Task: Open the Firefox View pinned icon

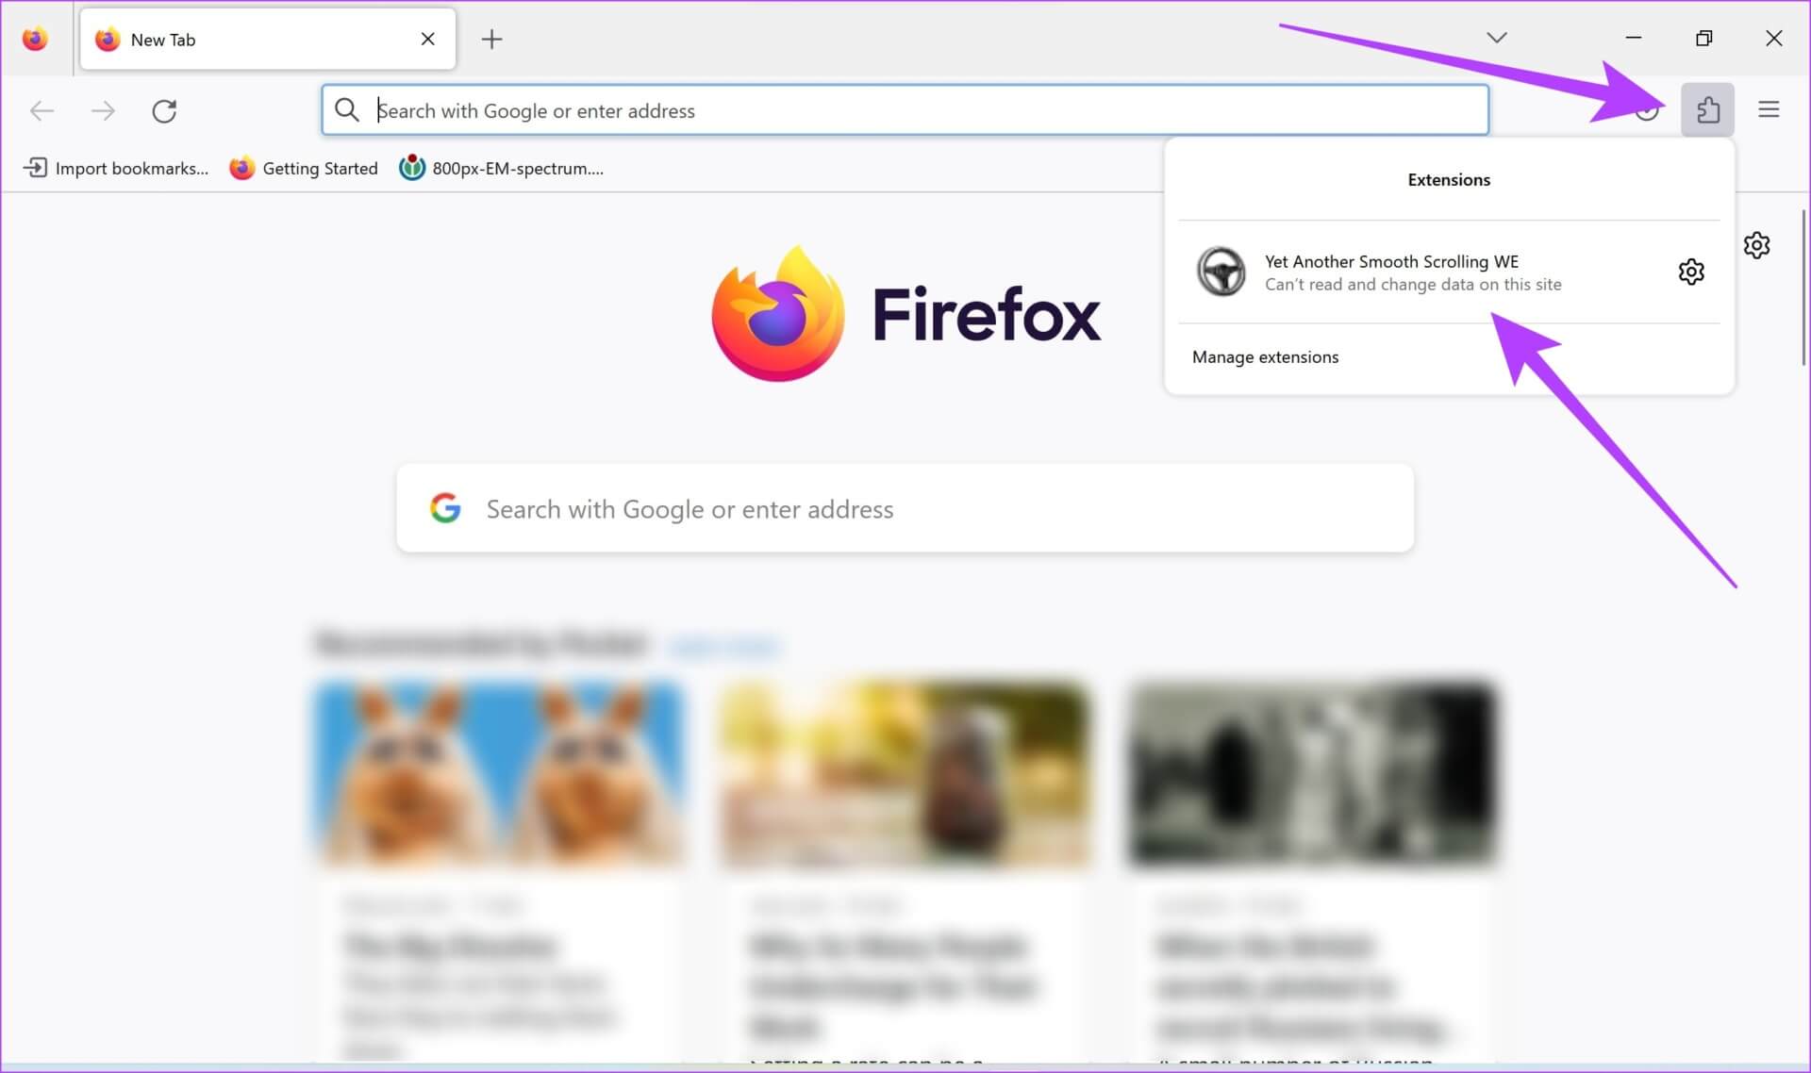Action: click(35, 39)
